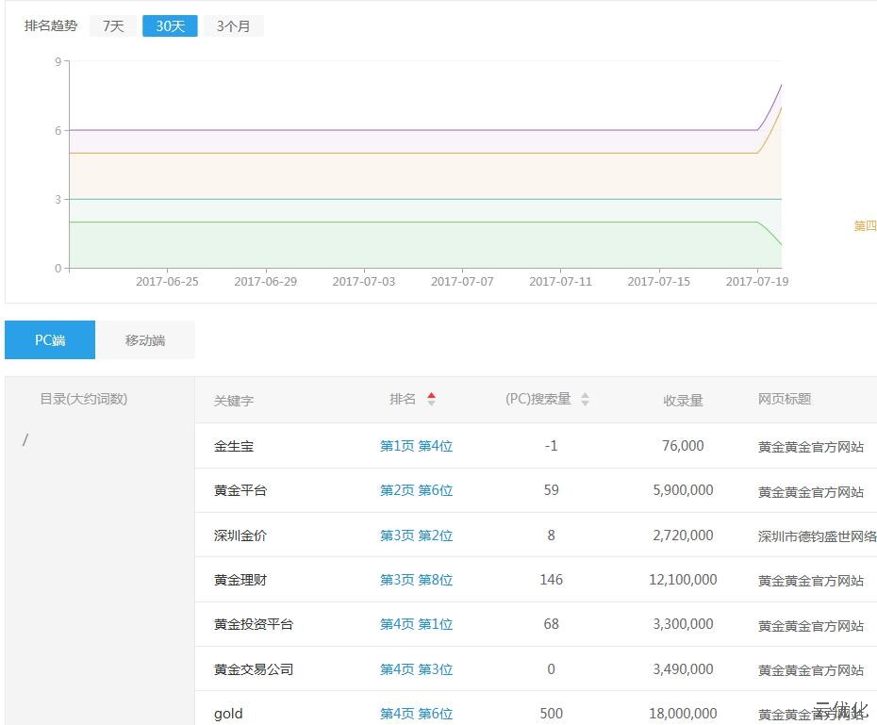Click the keyword gold
Screen dimensions: 877x725
tap(228, 714)
